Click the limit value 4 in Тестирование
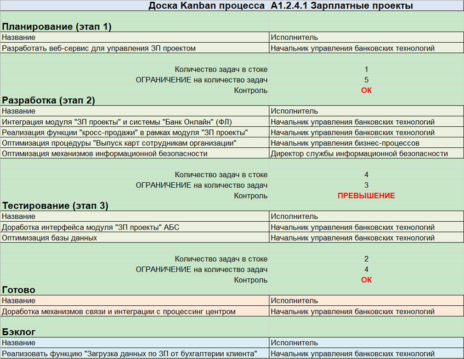This screenshot has height=359, width=464. click(x=366, y=269)
